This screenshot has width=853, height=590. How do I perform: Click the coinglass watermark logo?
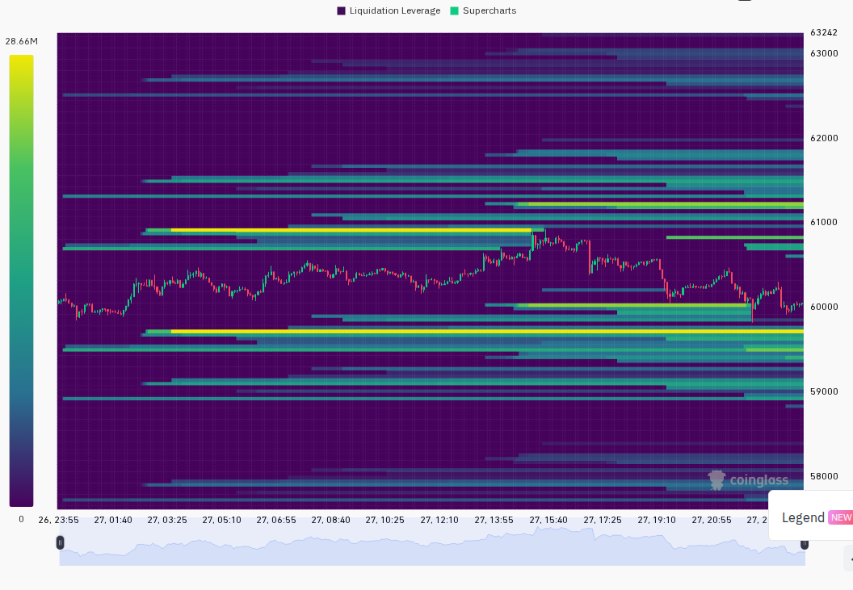[747, 480]
